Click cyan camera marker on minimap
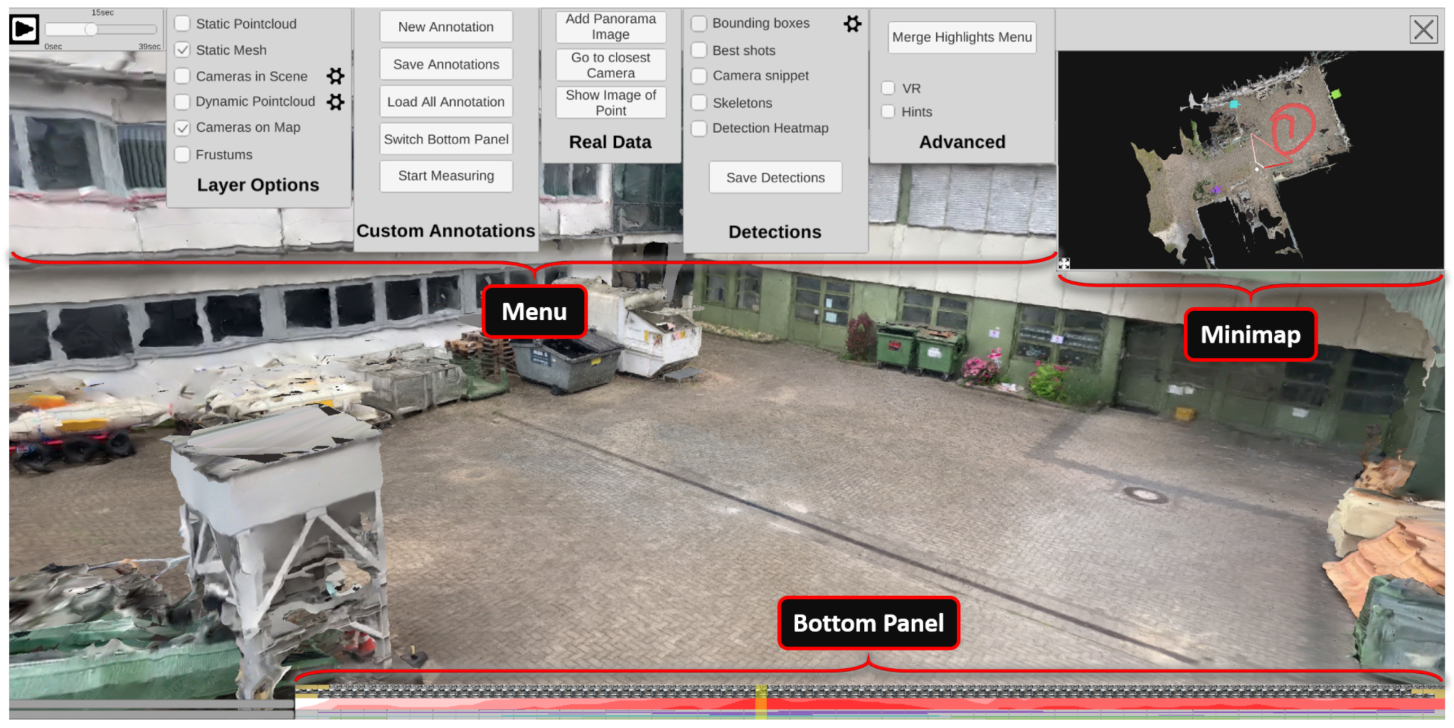Viewport: 1454px width, 728px height. pyautogui.click(x=1234, y=104)
